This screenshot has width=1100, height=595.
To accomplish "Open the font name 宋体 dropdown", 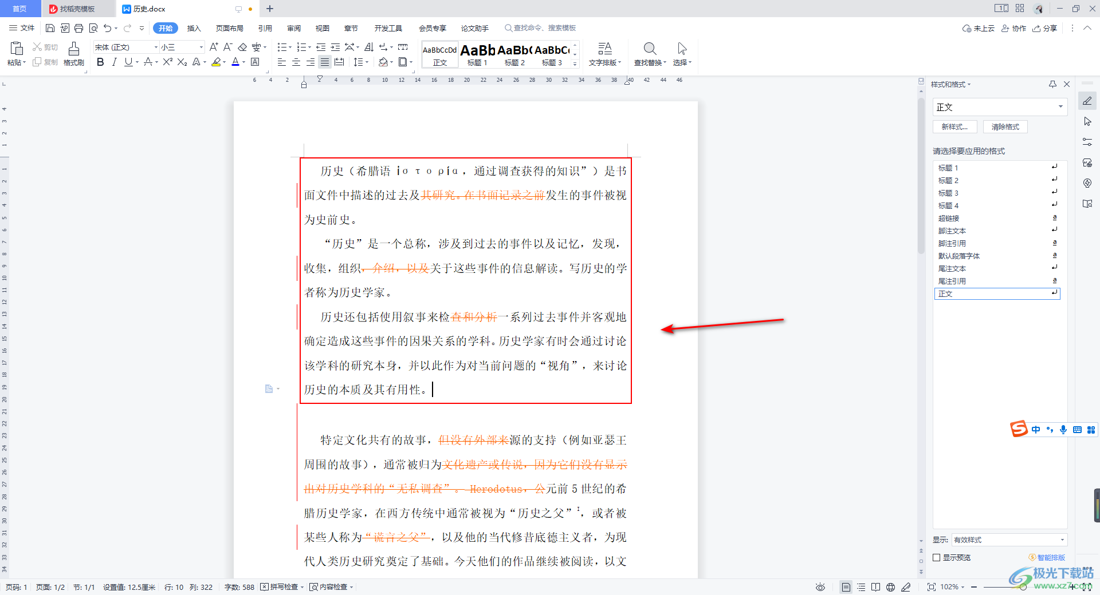I will (156, 47).
